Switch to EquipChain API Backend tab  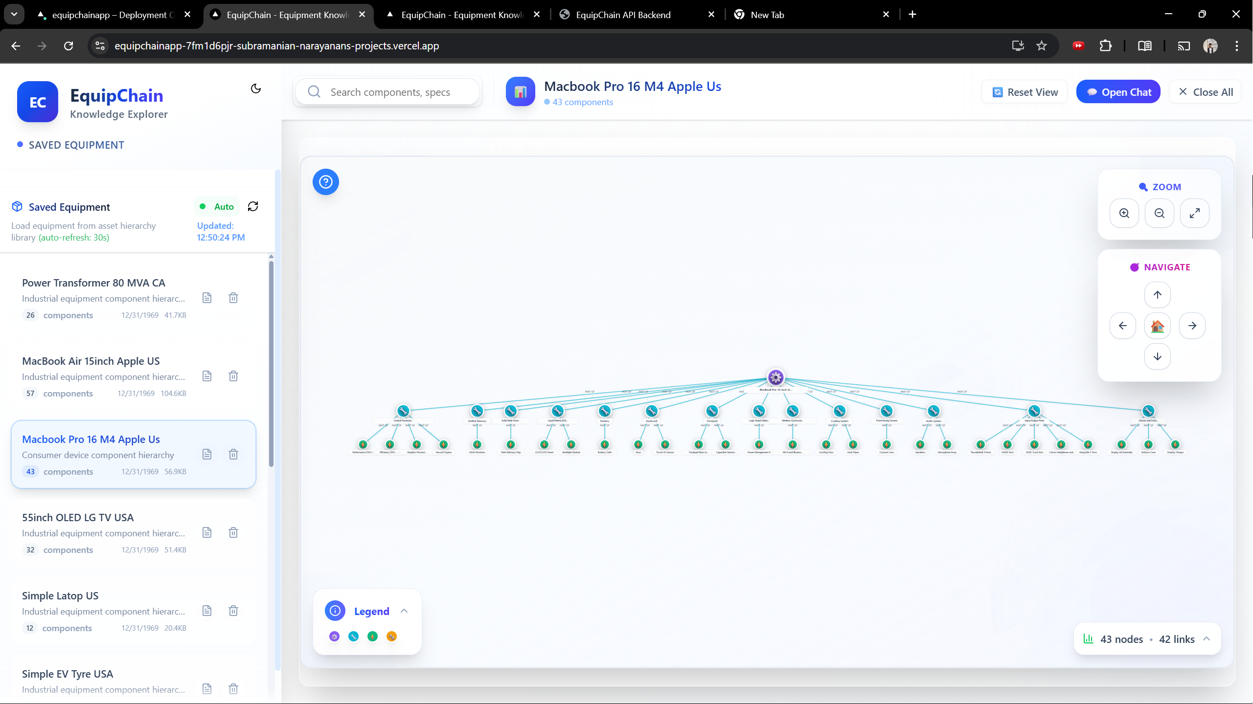tap(623, 15)
